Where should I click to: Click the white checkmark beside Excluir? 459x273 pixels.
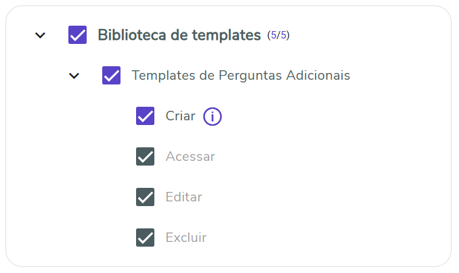tap(146, 238)
